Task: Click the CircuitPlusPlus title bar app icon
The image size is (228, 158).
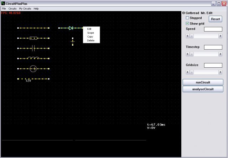Action: [x=3, y=3]
